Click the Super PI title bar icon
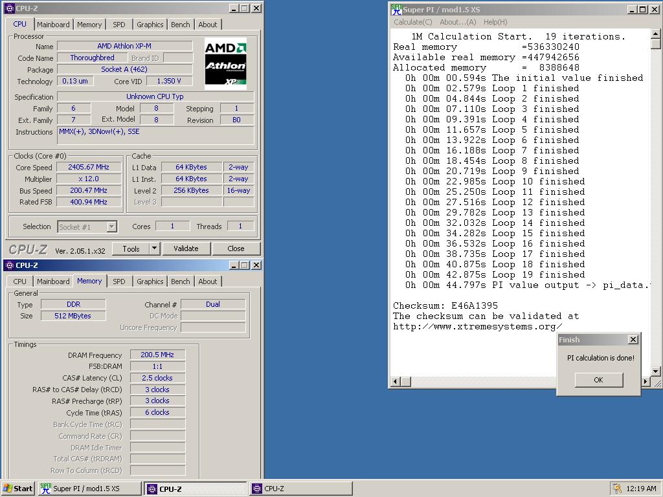663x497 pixels. pyautogui.click(x=397, y=9)
